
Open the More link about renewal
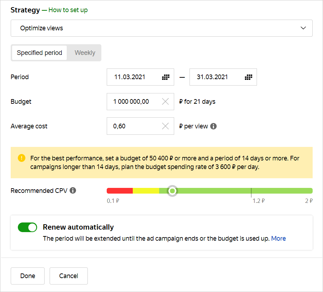pos(278,239)
